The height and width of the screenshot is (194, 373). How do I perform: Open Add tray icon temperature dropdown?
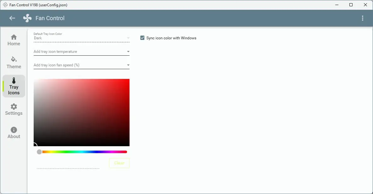click(81, 52)
